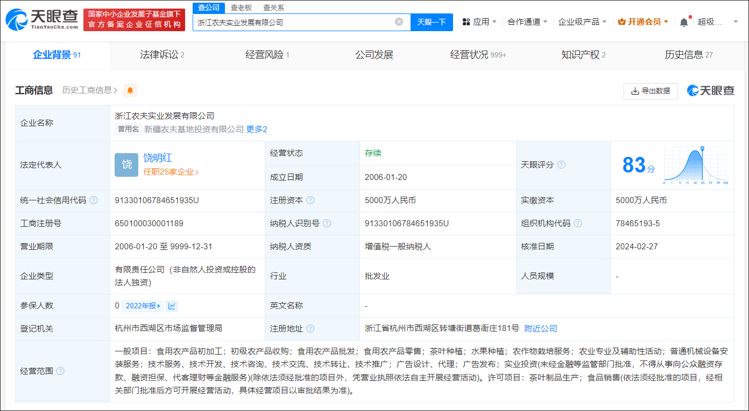Click orange bell alert beside 历史工商信息
Image resolution: width=749 pixels, height=411 pixels.
click(x=130, y=90)
